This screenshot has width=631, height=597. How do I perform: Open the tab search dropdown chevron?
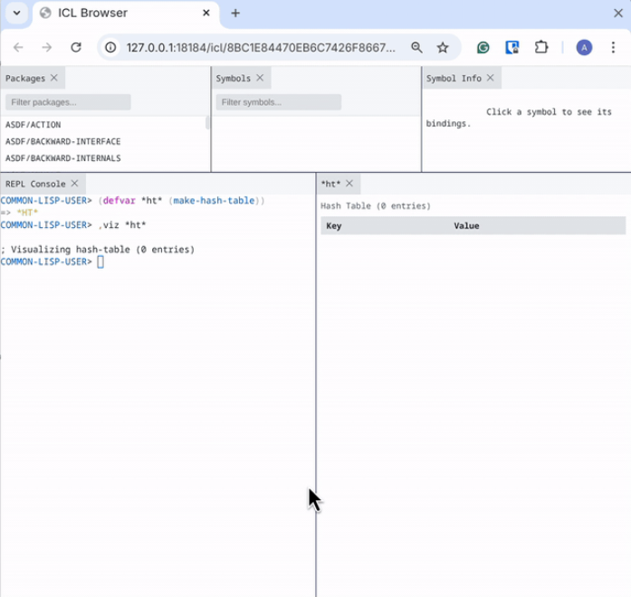pyautogui.click(x=14, y=14)
